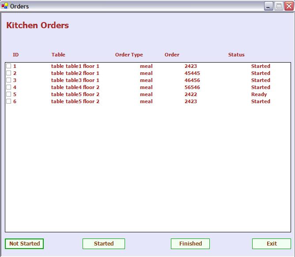Check the box next to order ID 2
Image resolution: width=295 pixels, height=257 pixels.
pos(8,73)
